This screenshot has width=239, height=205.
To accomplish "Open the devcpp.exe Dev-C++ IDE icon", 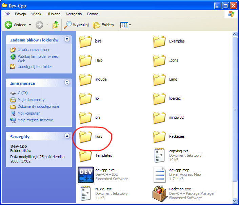I will tap(86, 174).
